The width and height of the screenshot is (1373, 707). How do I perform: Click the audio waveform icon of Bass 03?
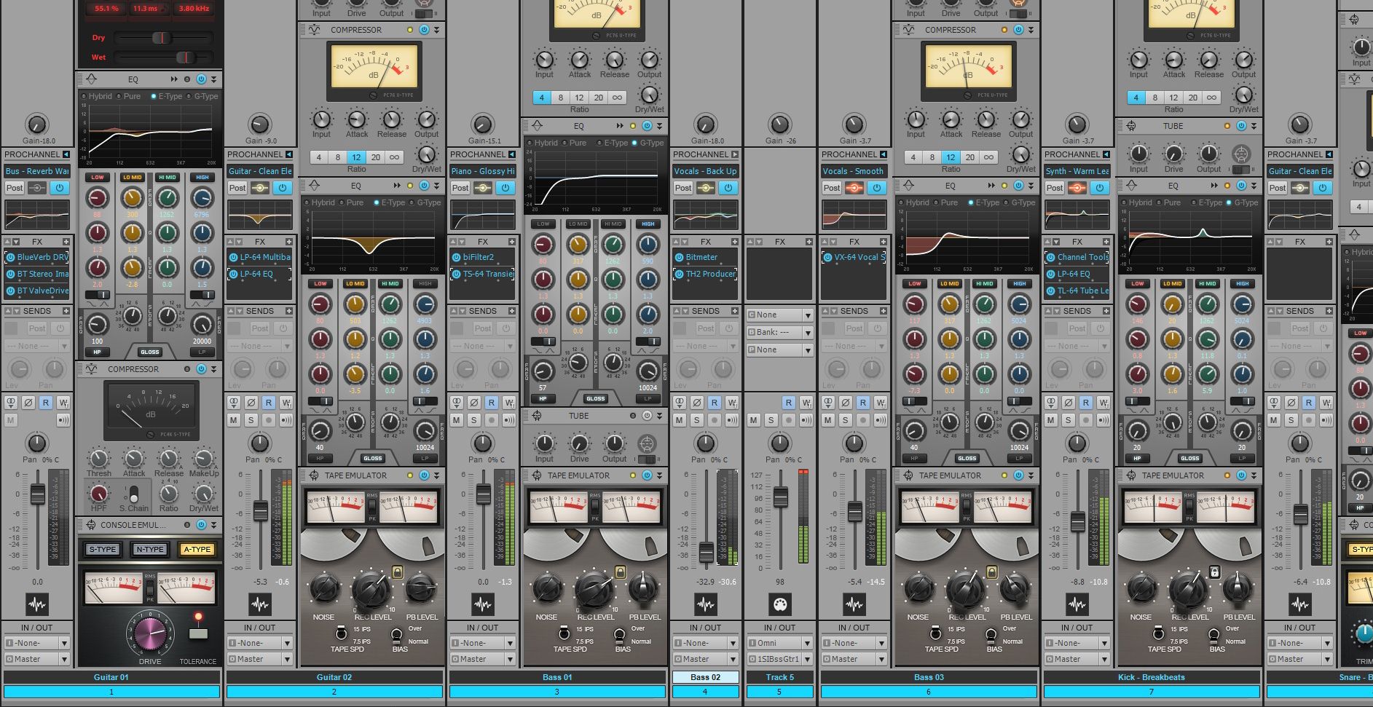coord(854,604)
